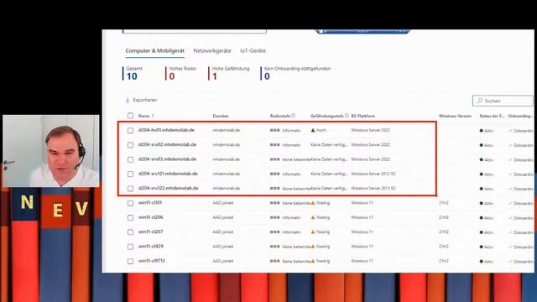Screen dimensions: 537x302
Task: Click the risk level bars for d204-hv01
Action: pos(274,130)
